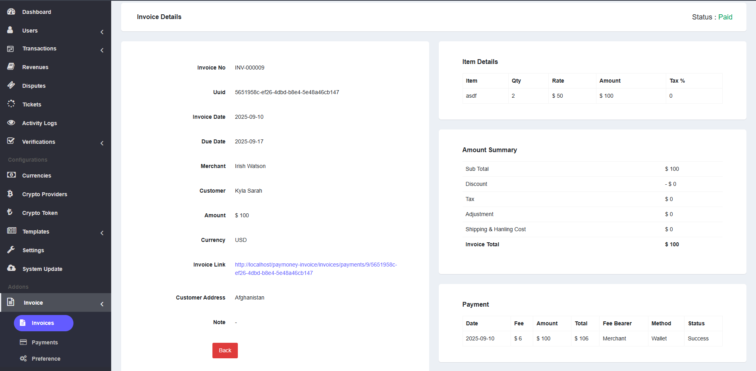Expand the Transactions submenu chevron
756x371 pixels.
[102, 50]
